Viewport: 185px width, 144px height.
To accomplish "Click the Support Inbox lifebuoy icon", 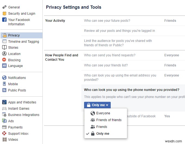I will [4, 133].
